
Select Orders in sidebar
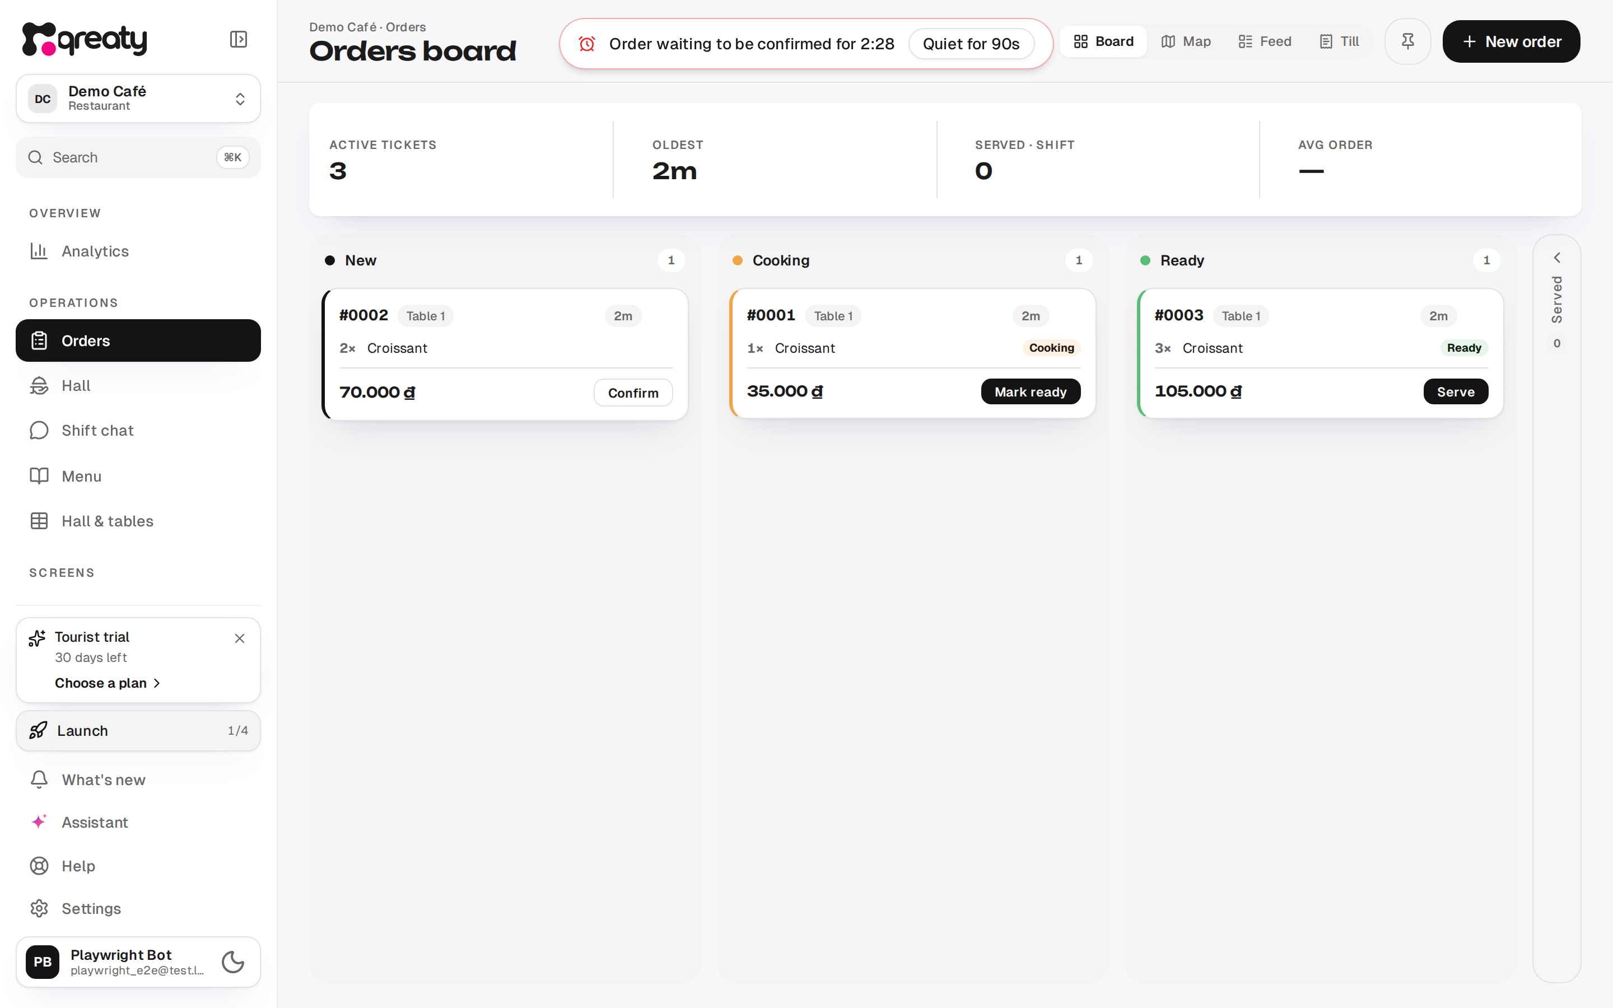pos(138,340)
